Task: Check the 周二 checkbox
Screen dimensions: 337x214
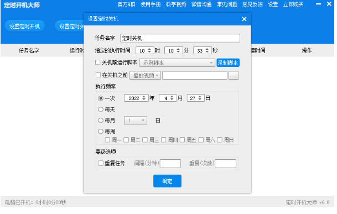Action: pos(126,140)
